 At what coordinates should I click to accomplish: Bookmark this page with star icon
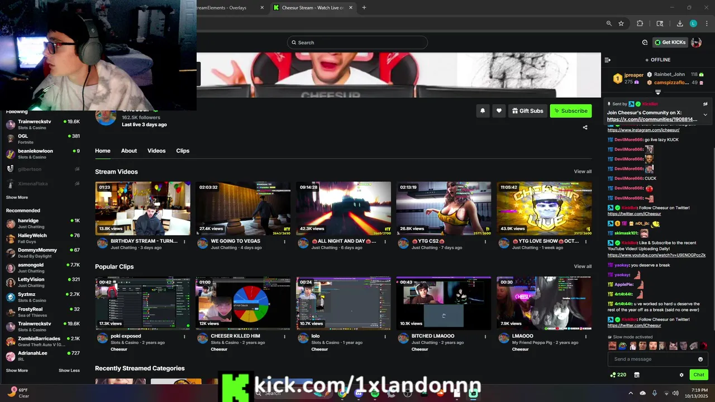[x=621, y=23]
